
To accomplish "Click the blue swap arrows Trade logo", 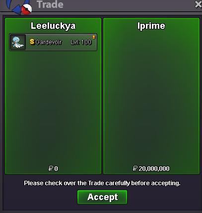I will click(x=16, y=6).
